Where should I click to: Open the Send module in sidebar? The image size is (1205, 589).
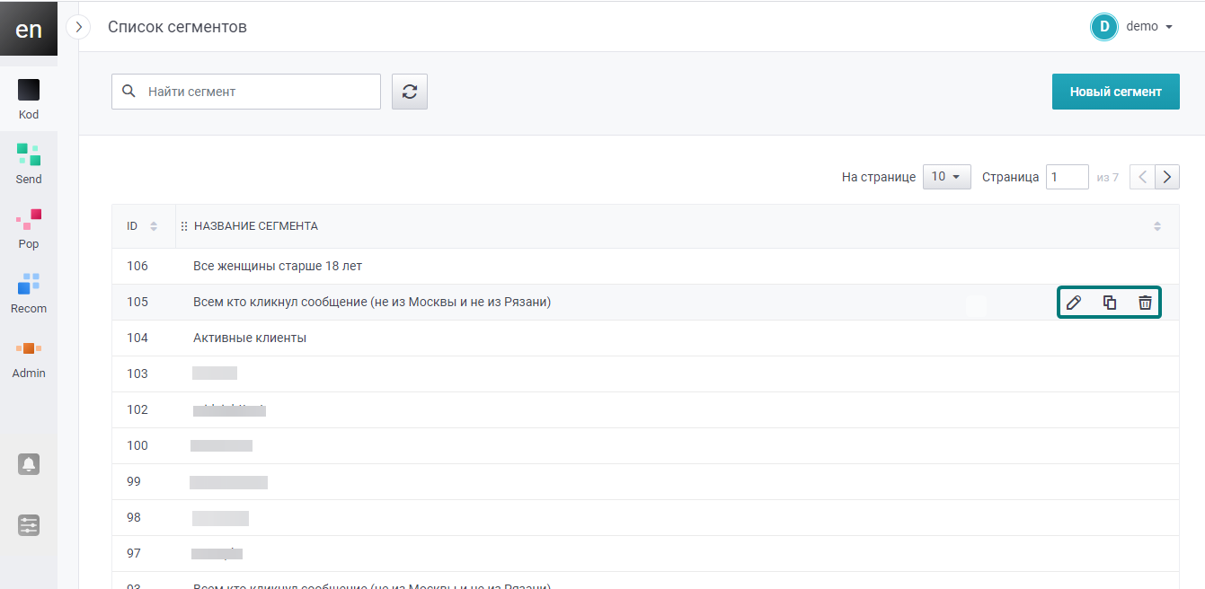(x=29, y=163)
